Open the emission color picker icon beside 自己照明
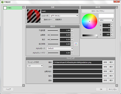 pyautogui.click(x=76, y=44)
